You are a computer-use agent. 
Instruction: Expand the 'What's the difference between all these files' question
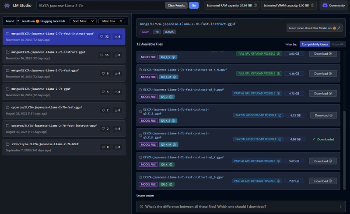241,207
